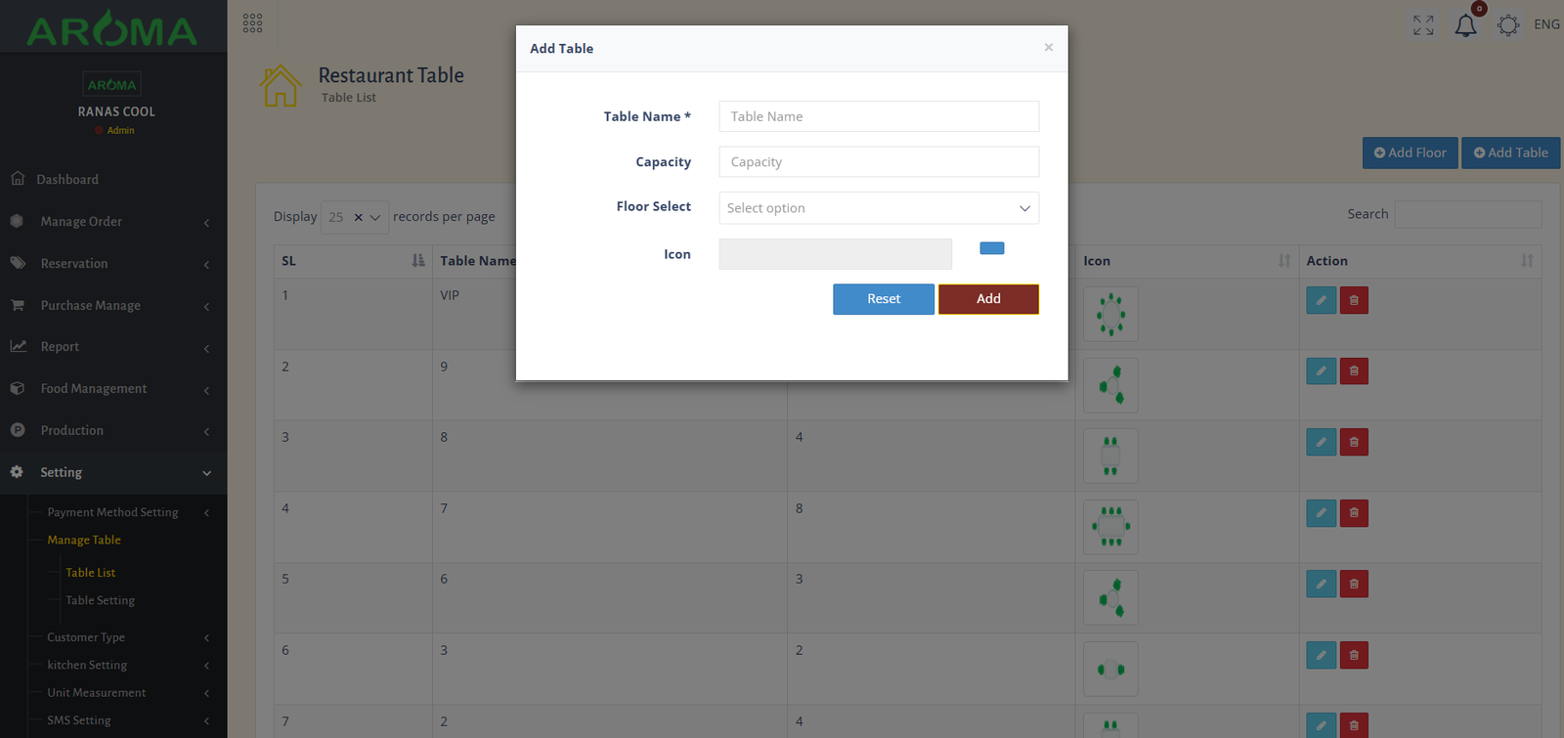
Task: Focus the Table Name input field
Action: [x=878, y=116]
